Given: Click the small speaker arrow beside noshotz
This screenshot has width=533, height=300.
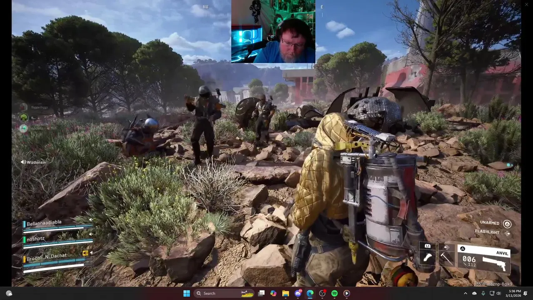Looking at the screenshot, I should 90,235.
